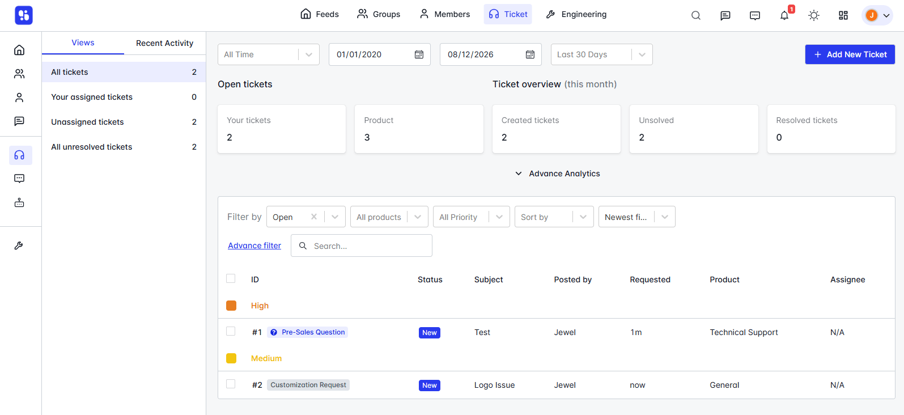Screen dimensions: 904x415
Task: Select all tickets with header checkbox
Action: [x=231, y=278]
